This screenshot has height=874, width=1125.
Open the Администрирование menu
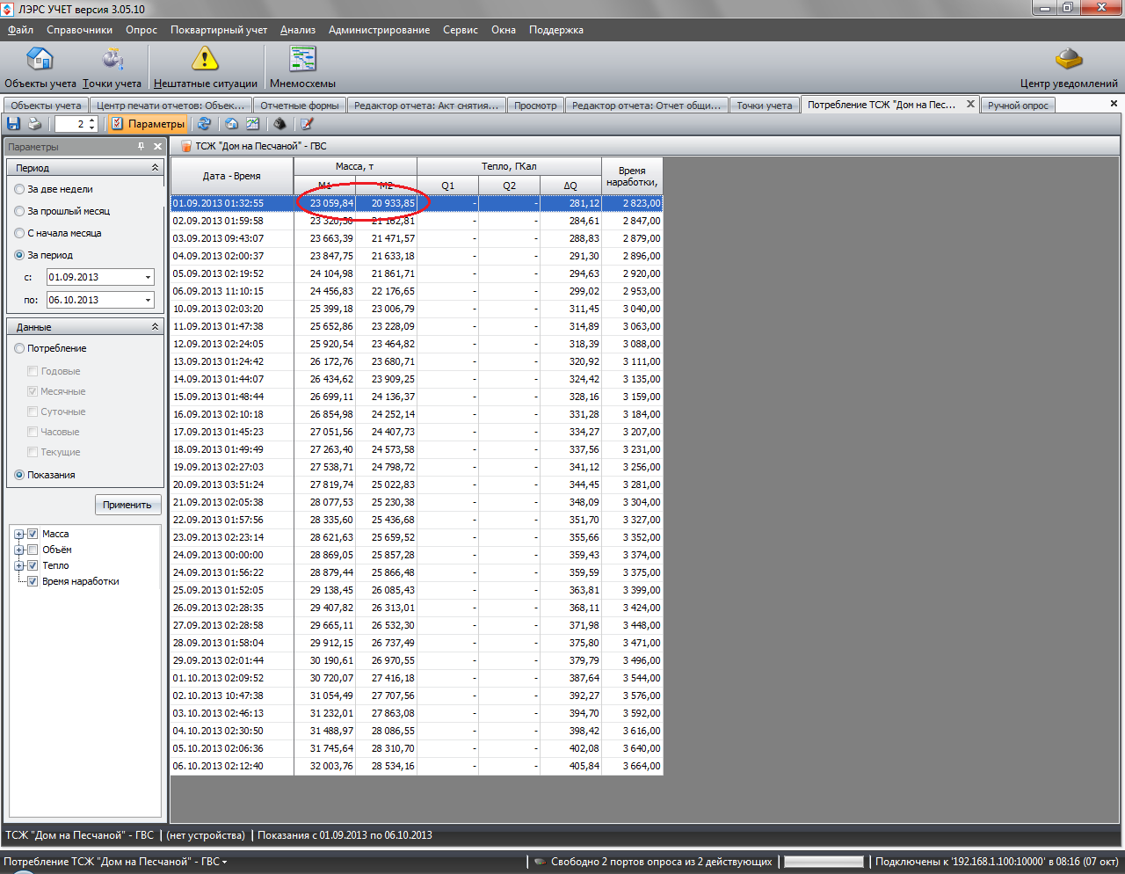click(379, 30)
